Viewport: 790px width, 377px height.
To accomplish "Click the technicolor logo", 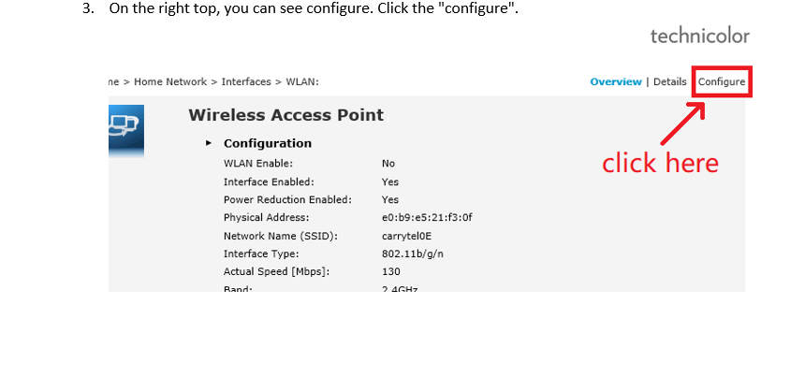I will tap(700, 36).
